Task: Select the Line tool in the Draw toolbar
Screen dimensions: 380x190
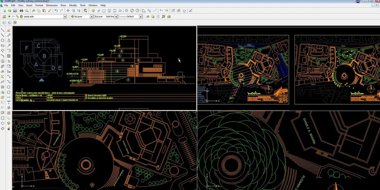Action: coord(3,30)
